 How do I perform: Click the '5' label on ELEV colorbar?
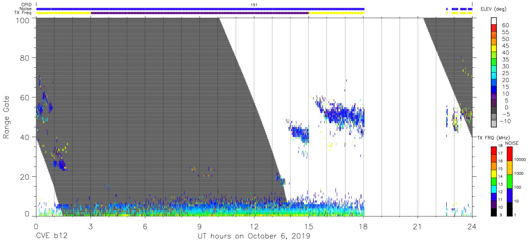click(x=506, y=101)
